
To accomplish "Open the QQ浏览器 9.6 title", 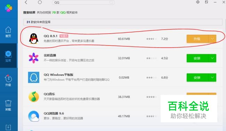I will click(54, 113).
